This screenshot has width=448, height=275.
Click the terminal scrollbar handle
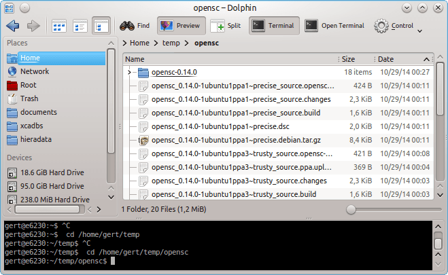pyautogui.click(x=438, y=244)
